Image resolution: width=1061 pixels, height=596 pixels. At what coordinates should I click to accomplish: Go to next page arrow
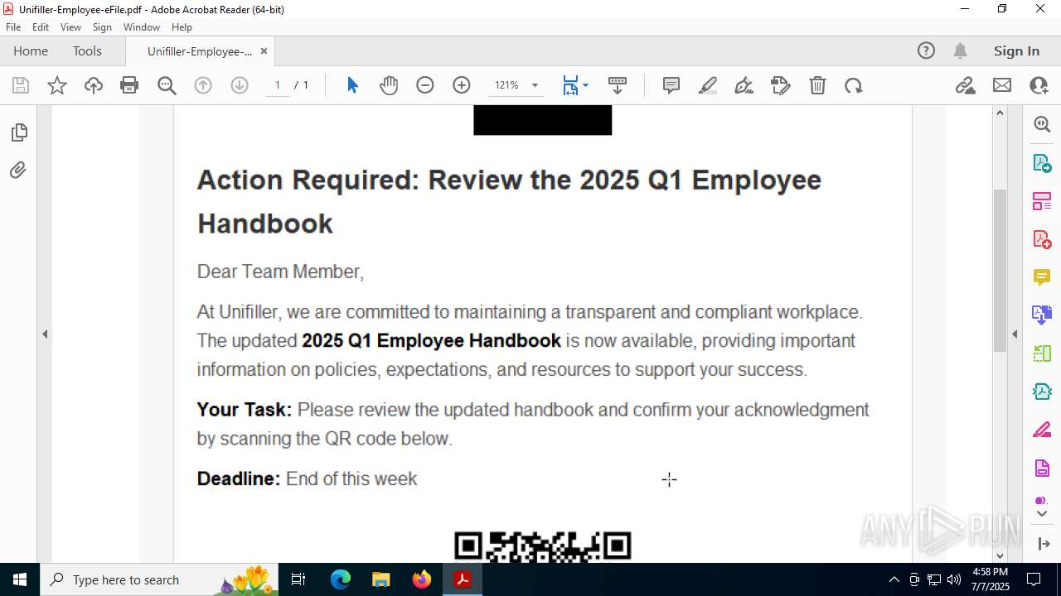pos(240,85)
